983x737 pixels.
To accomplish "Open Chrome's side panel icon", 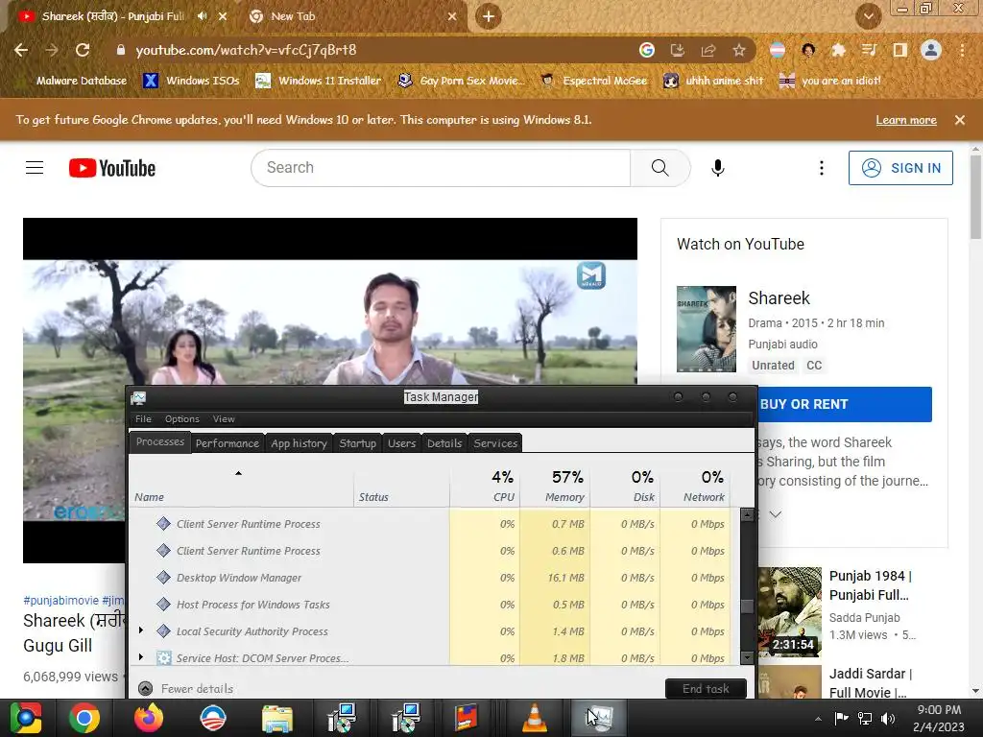I will [x=900, y=50].
